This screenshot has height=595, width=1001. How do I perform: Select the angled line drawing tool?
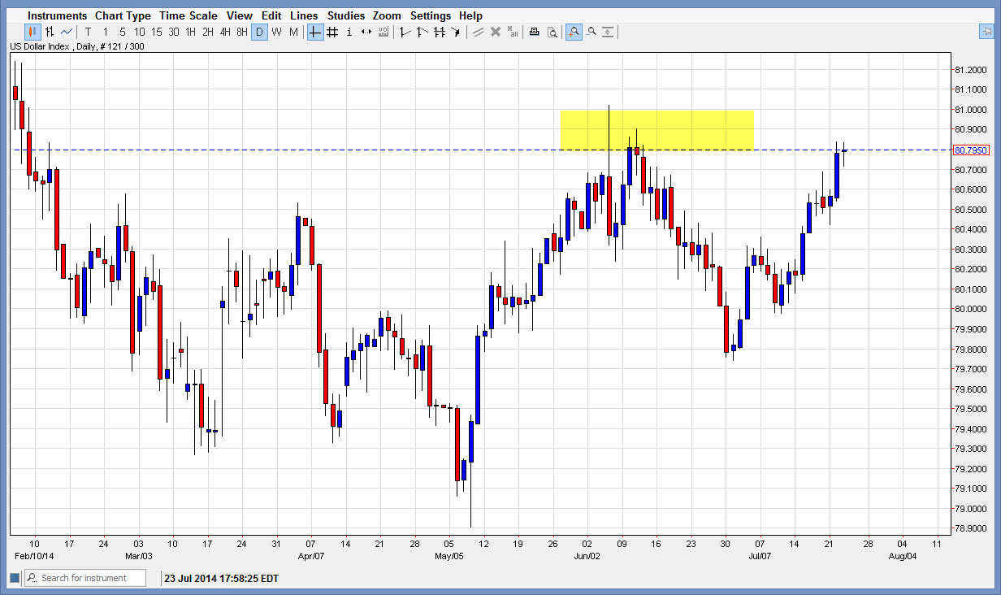422,32
